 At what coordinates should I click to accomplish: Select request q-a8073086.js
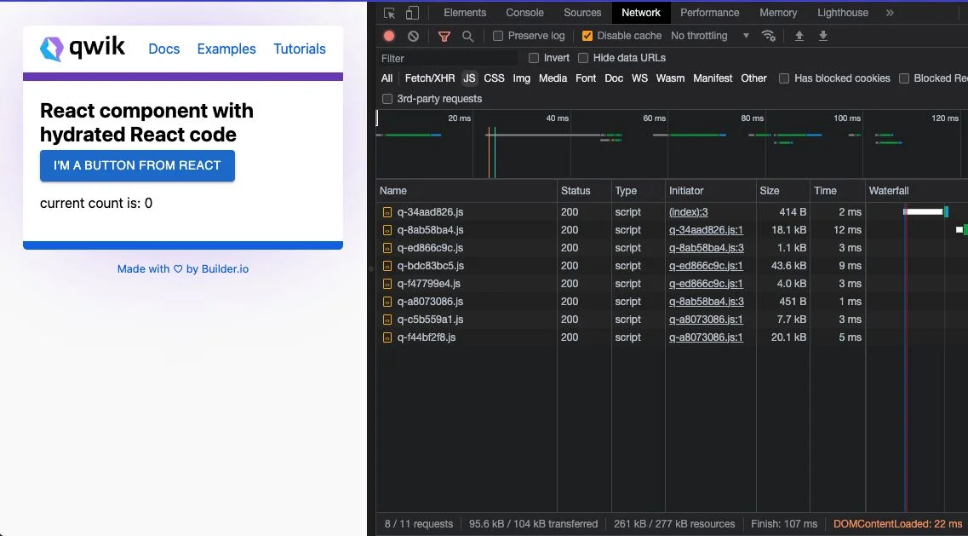pyautogui.click(x=430, y=302)
